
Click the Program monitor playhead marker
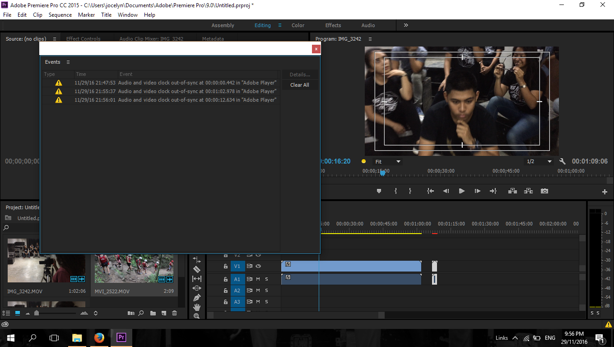click(382, 173)
